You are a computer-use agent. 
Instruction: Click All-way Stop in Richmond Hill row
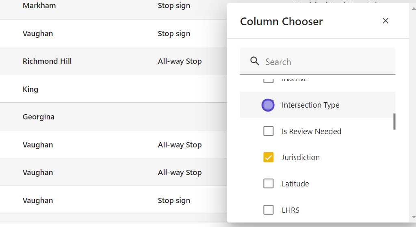coord(180,61)
